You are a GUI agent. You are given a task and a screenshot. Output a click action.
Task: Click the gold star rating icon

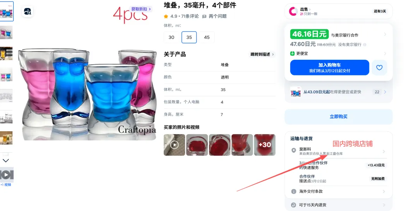click(166, 17)
